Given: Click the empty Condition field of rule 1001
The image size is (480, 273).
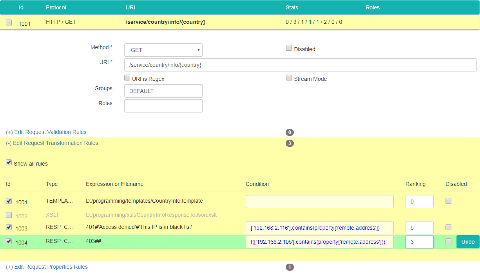Looking at the screenshot, I should pos(319,202).
